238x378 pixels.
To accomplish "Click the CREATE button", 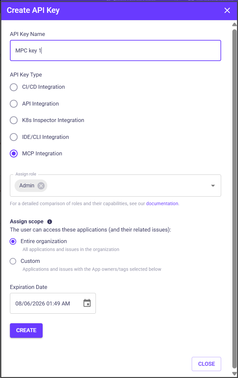I will pos(26,330).
